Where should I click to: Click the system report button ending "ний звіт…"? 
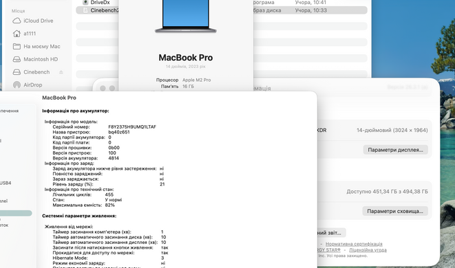pos(331,233)
